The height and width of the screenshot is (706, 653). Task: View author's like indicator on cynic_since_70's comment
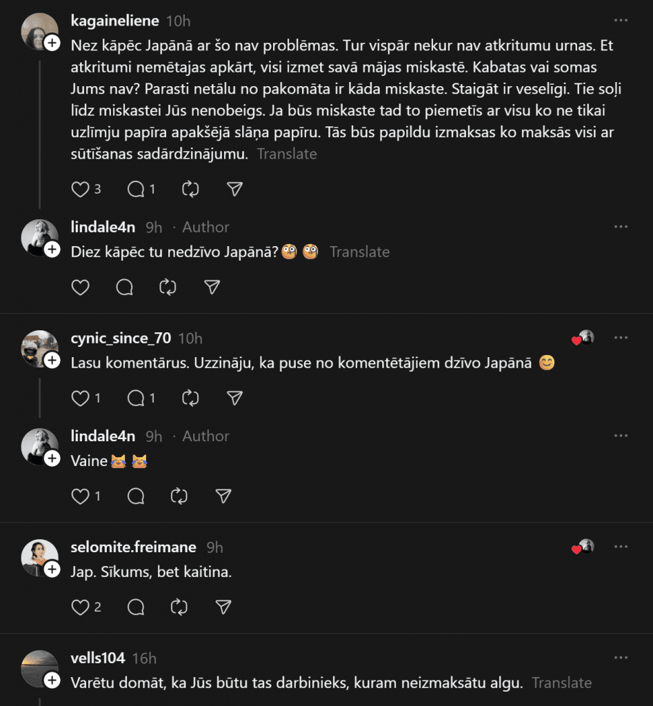(583, 338)
